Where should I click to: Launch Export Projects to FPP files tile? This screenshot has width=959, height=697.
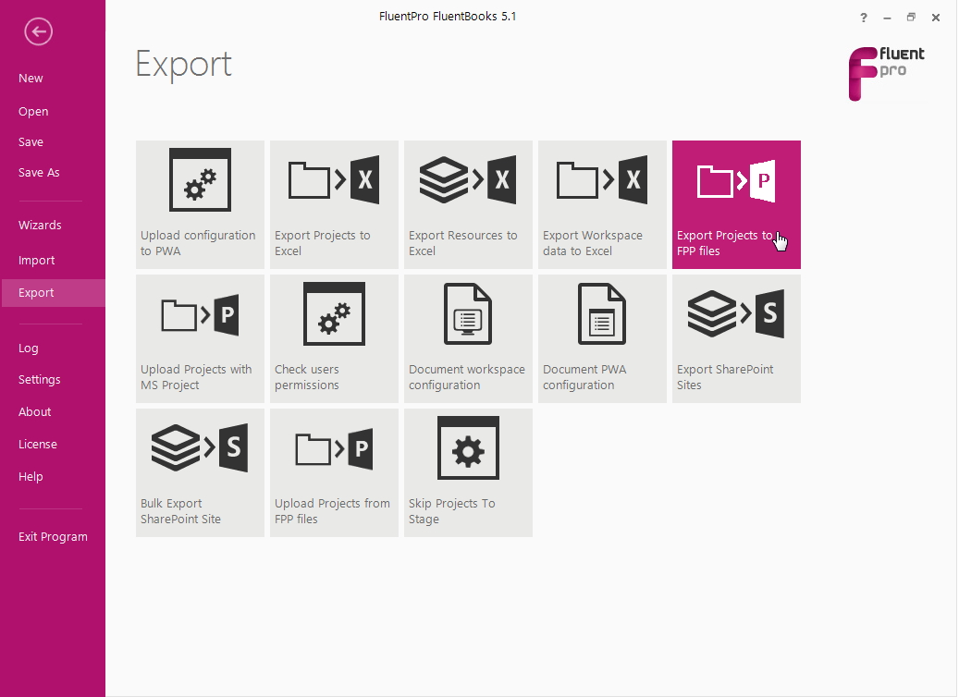coord(736,205)
